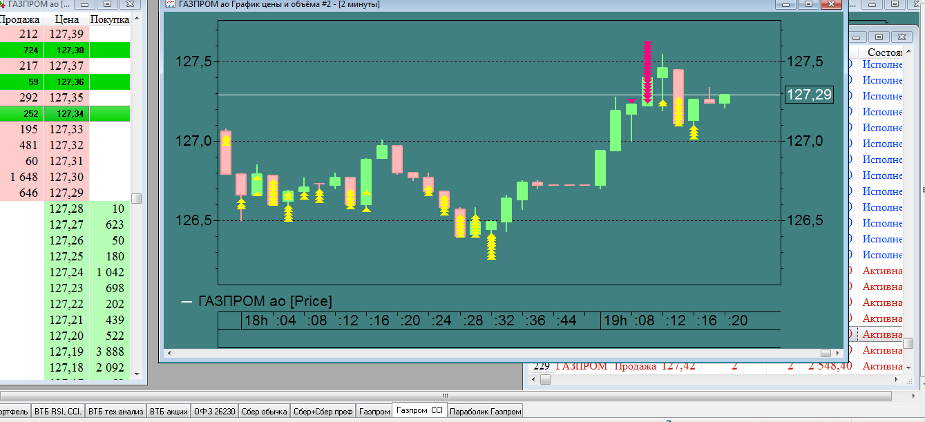Open the Сбер обычка tab

[264, 411]
